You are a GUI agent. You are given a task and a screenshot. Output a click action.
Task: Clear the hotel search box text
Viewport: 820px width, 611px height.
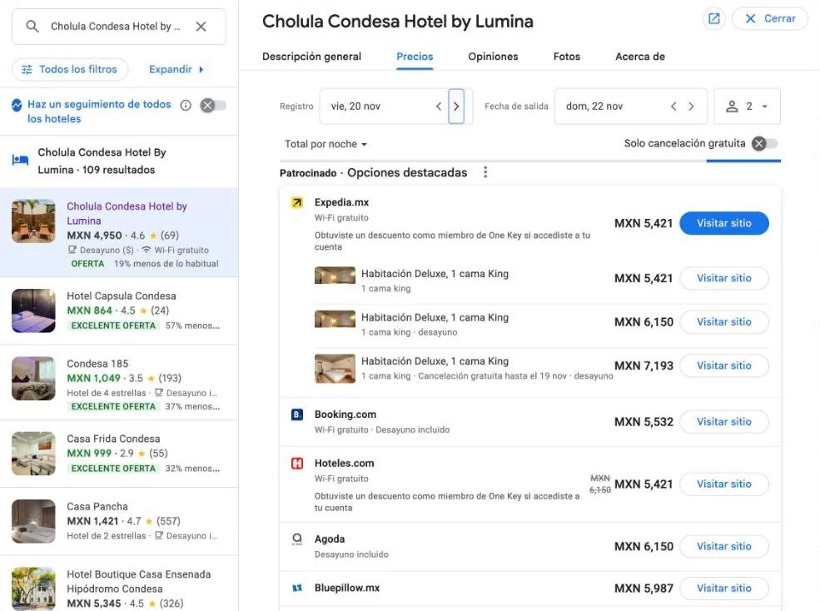(x=201, y=26)
